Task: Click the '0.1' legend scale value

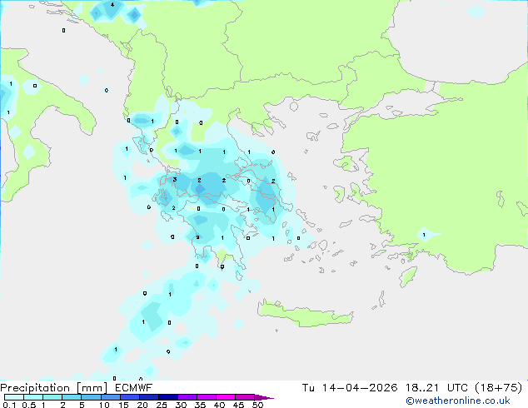Action: pos(9,405)
